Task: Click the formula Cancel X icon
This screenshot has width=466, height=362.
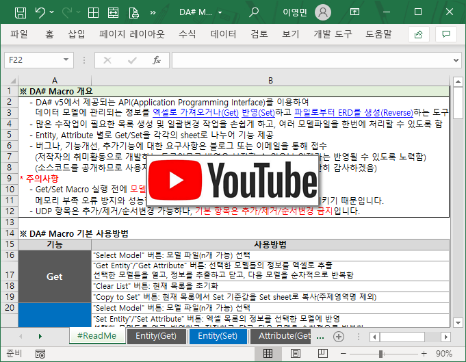Action: pos(107,60)
